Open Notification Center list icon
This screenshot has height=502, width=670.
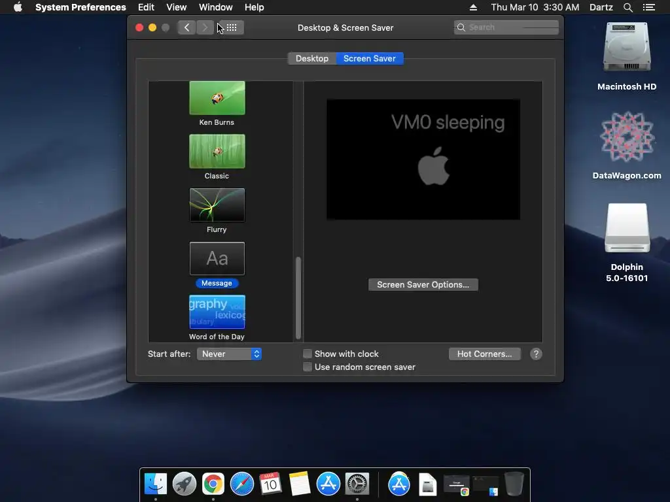(x=649, y=7)
